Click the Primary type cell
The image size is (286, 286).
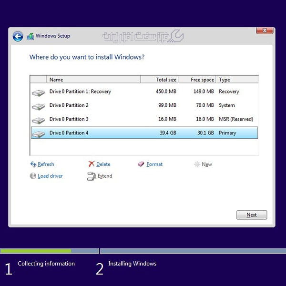pyautogui.click(x=227, y=133)
